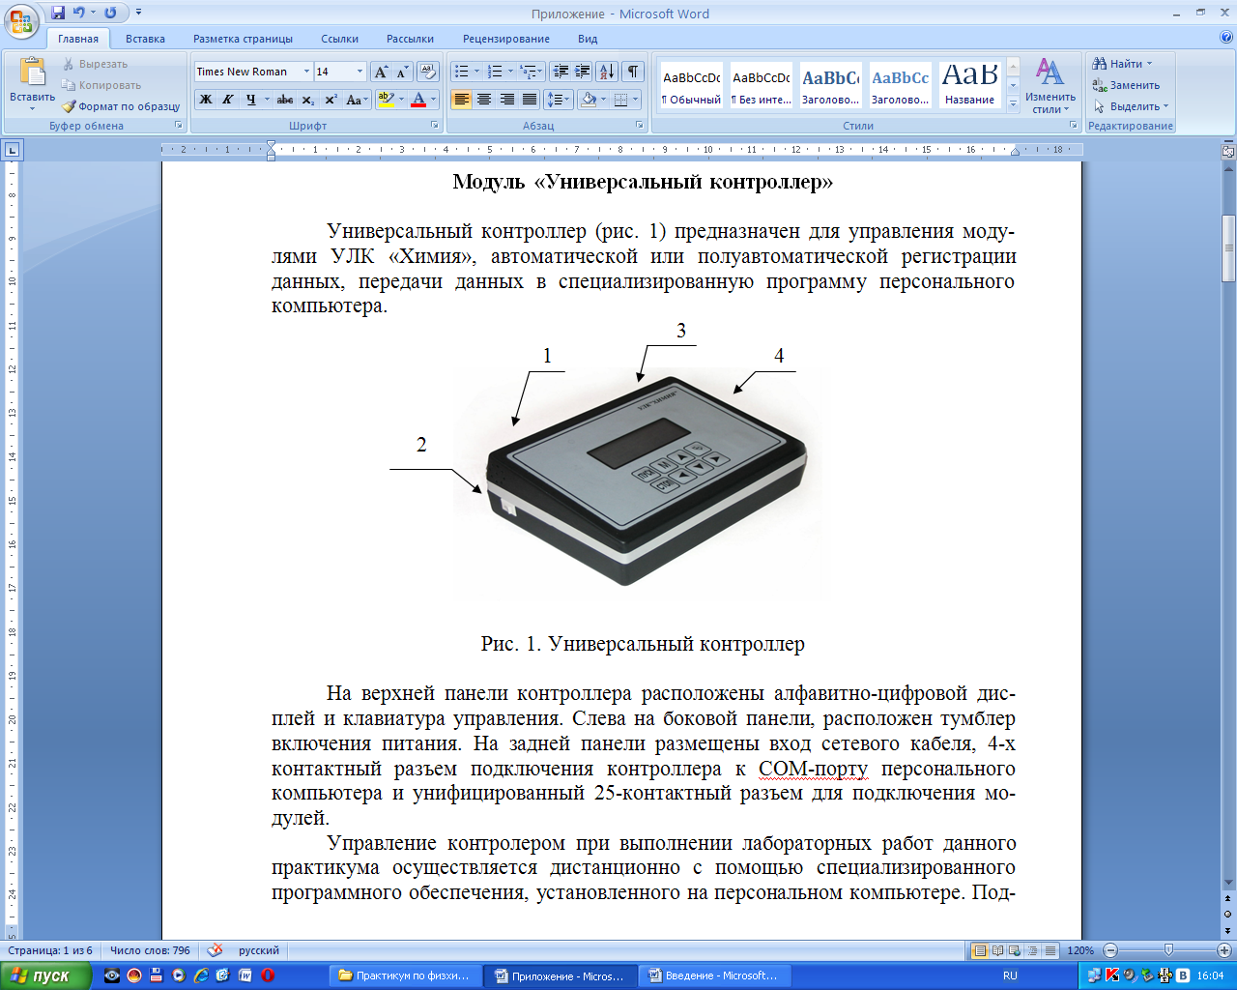Viewport: 1237px width, 990px height.
Task: Switch to Введение - Microsoft taskbar window
Action: pos(716,975)
